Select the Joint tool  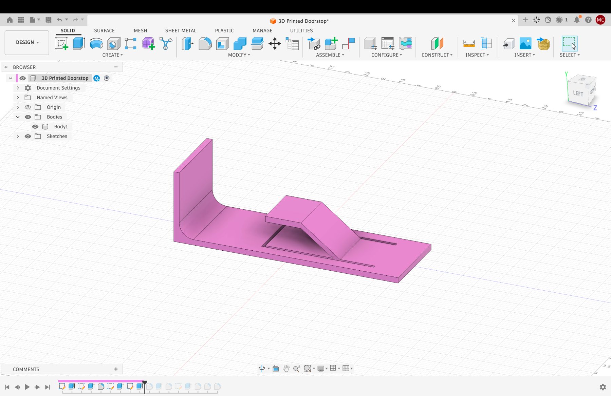(x=349, y=44)
